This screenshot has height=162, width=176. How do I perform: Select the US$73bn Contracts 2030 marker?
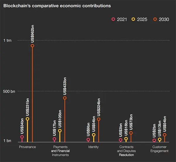pyautogui.click(x=131, y=133)
